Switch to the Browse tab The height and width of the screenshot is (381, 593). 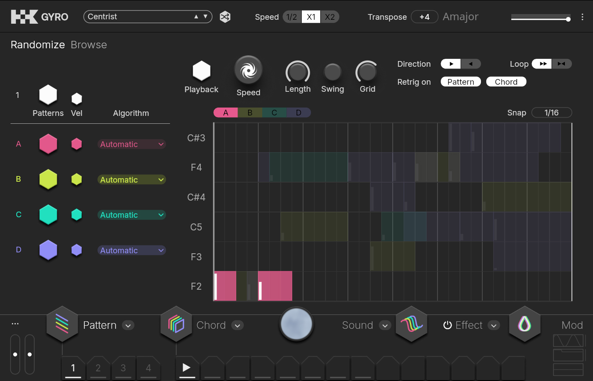[x=89, y=45]
